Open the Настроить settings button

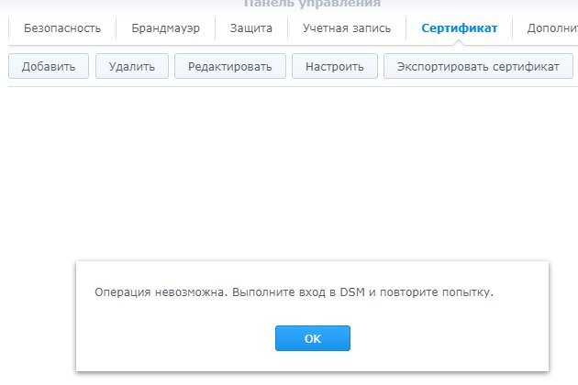click(x=335, y=66)
